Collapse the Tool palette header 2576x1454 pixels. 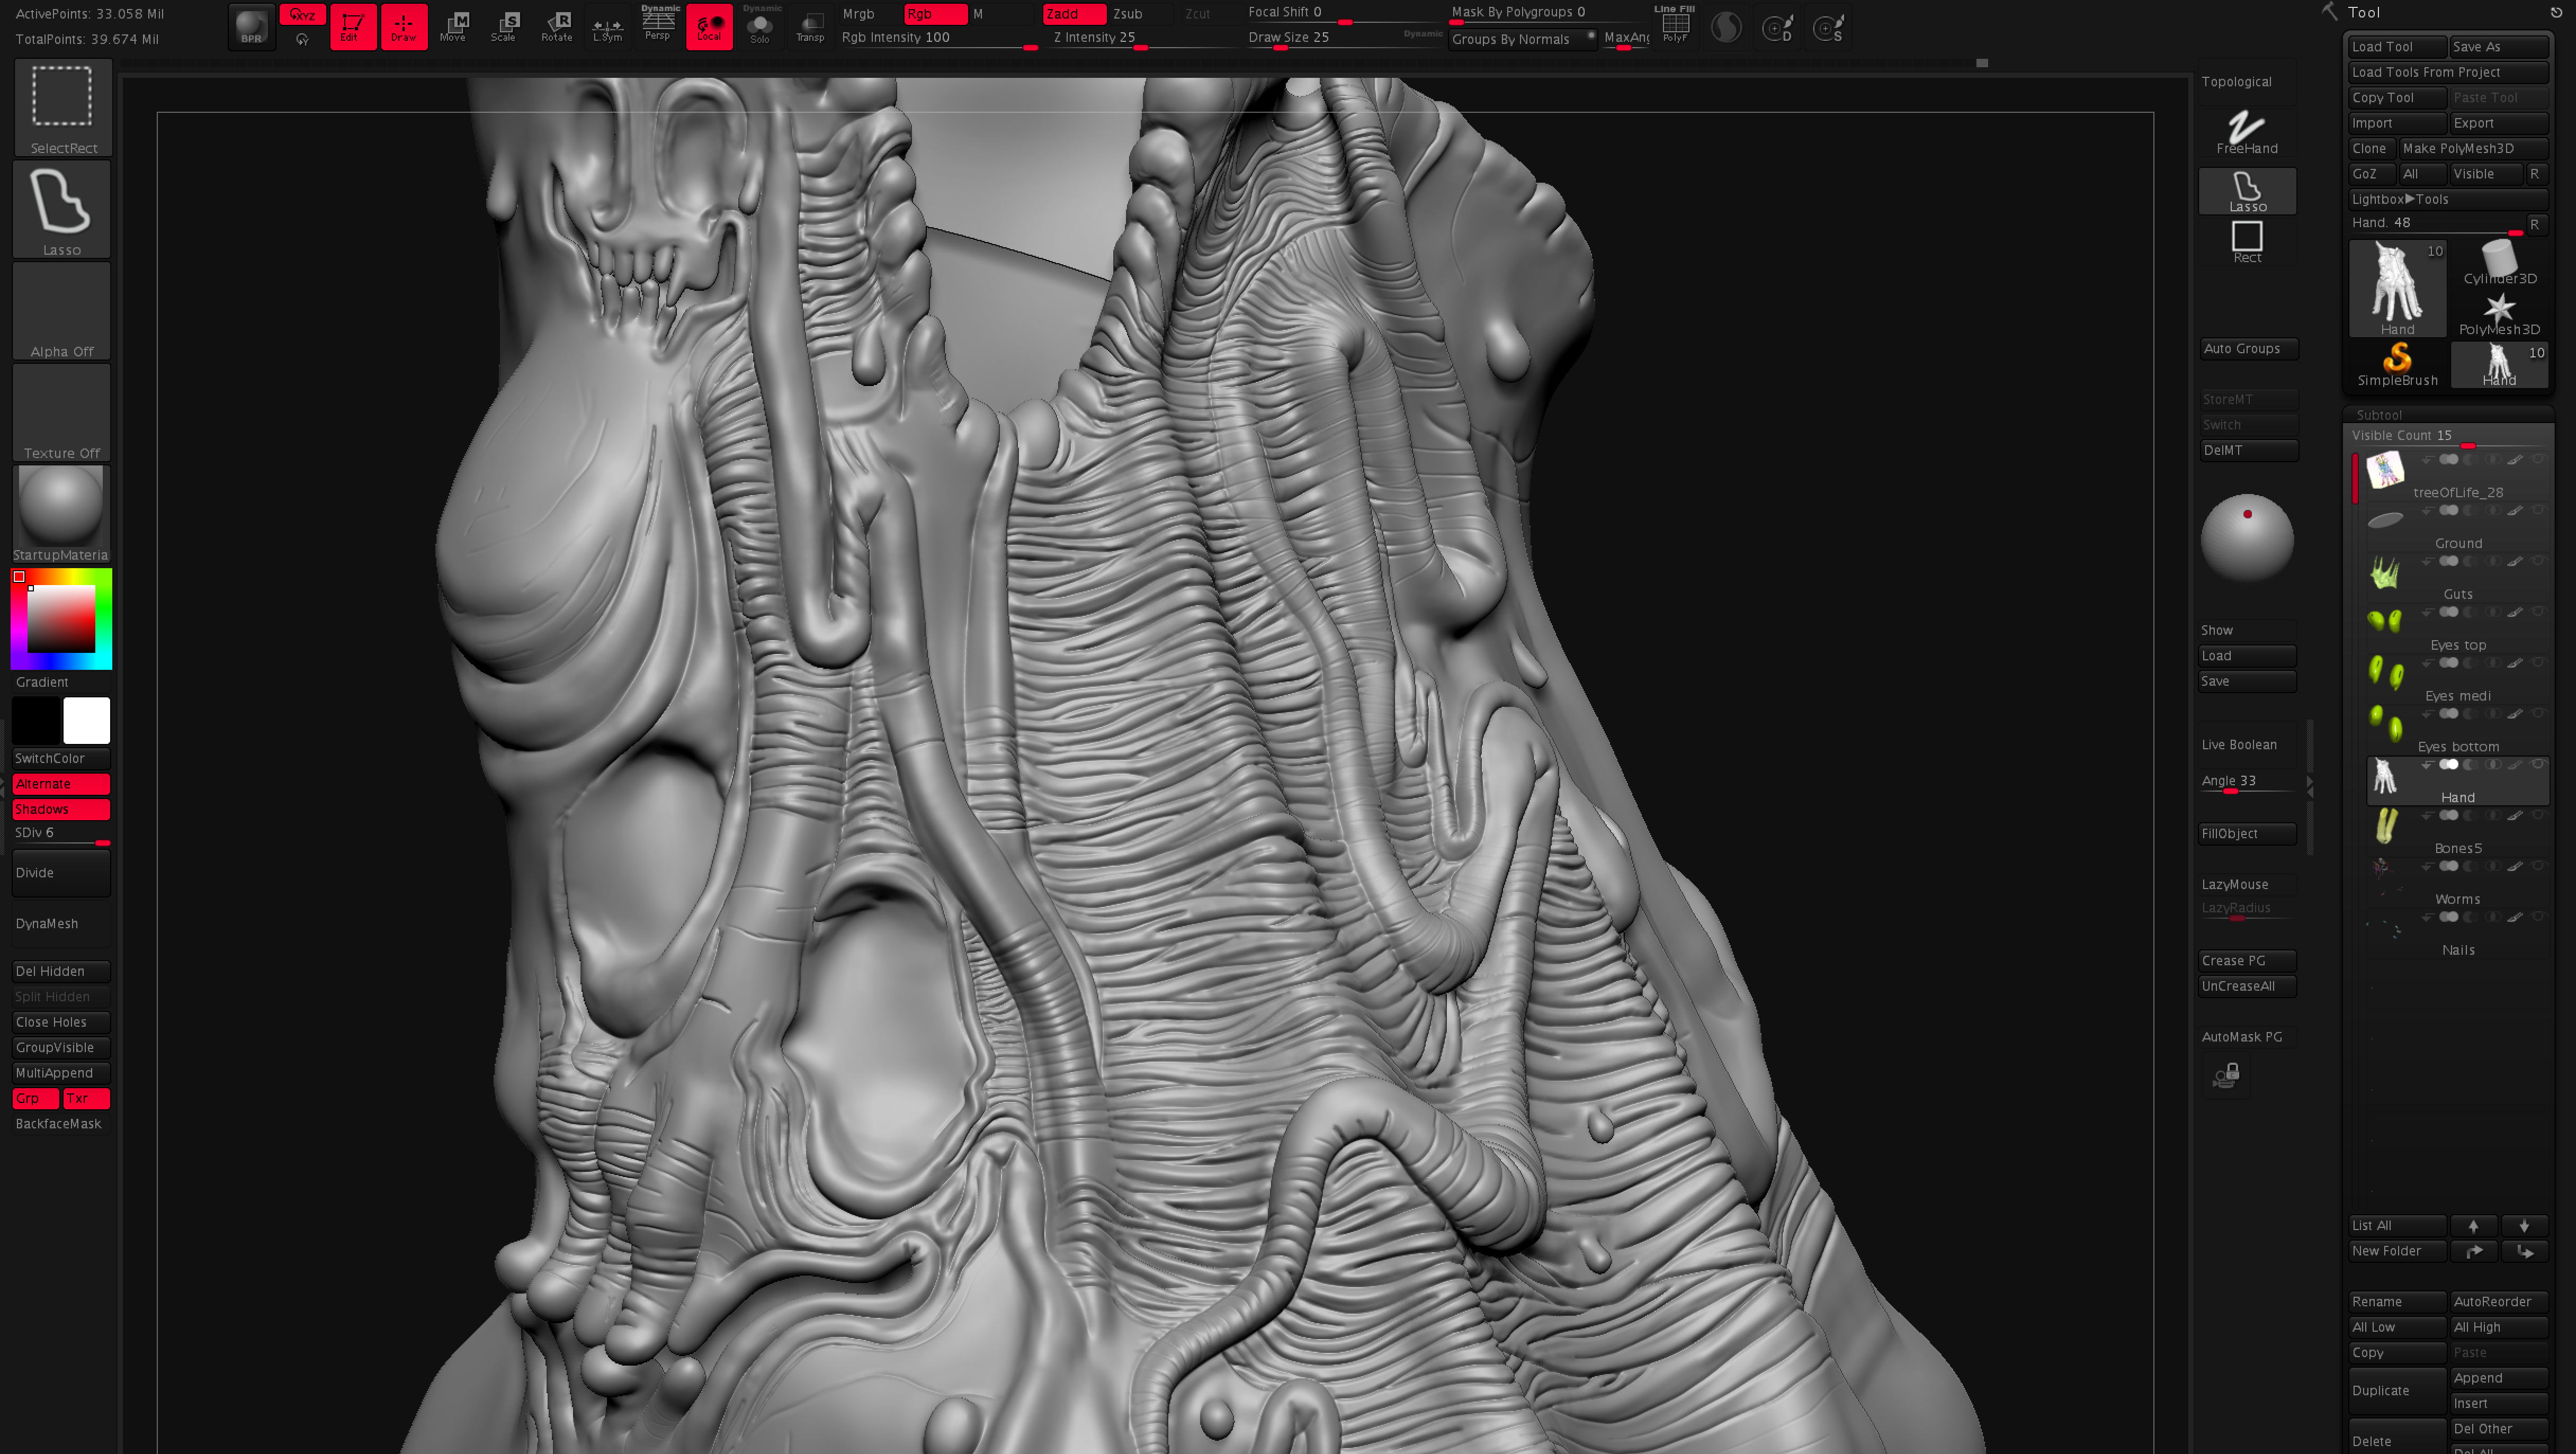2364,12
